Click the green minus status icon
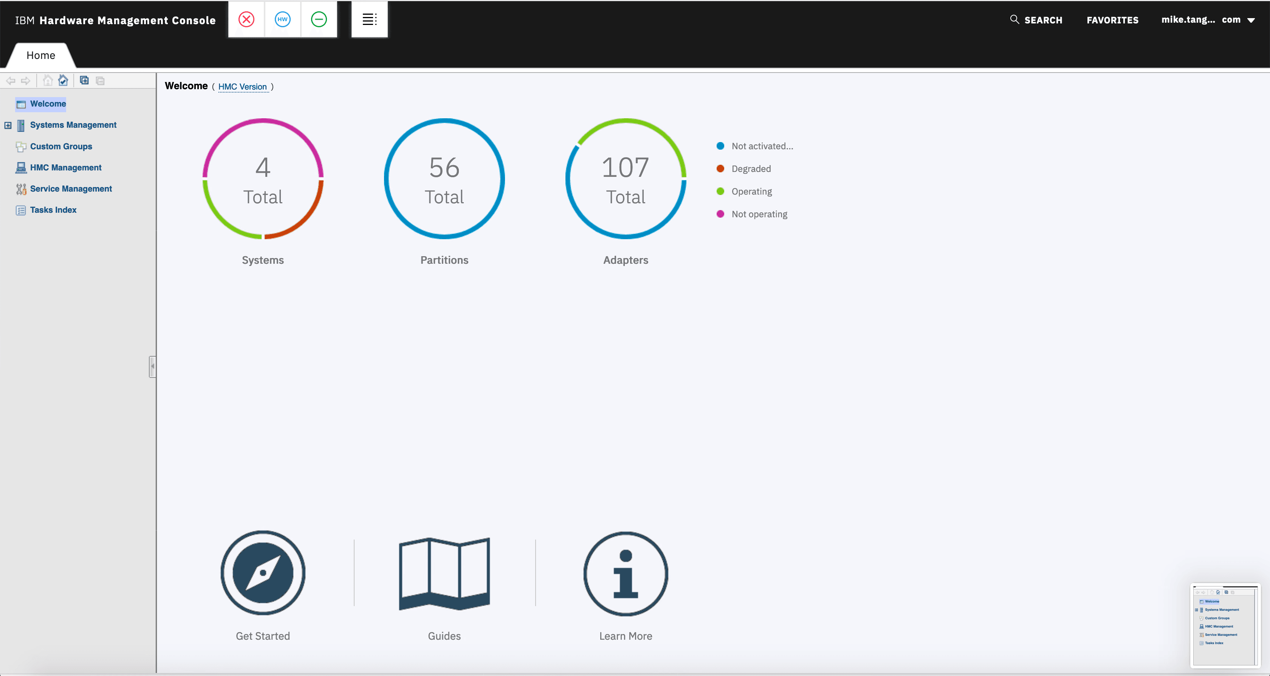Image resolution: width=1270 pixels, height=676 pixels. [x=319, y=20]
